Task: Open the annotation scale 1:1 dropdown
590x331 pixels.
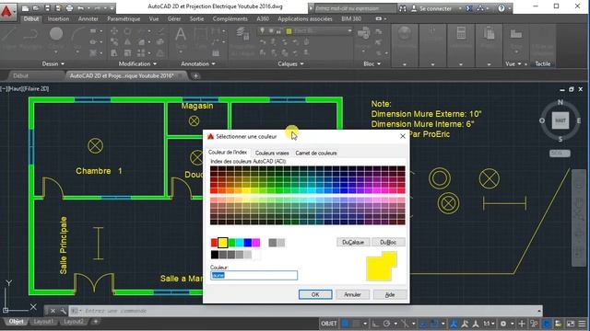Action: click(489, 324)
